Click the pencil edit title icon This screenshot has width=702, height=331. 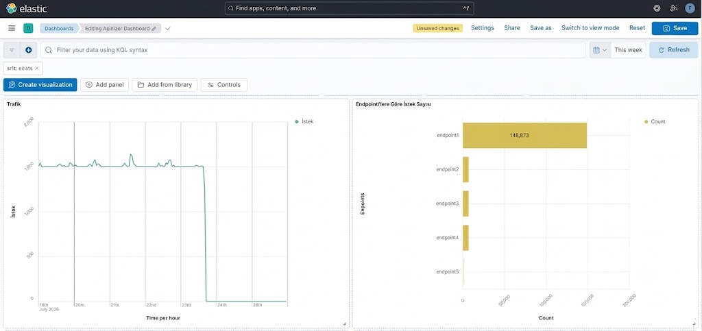click(154, 28)
